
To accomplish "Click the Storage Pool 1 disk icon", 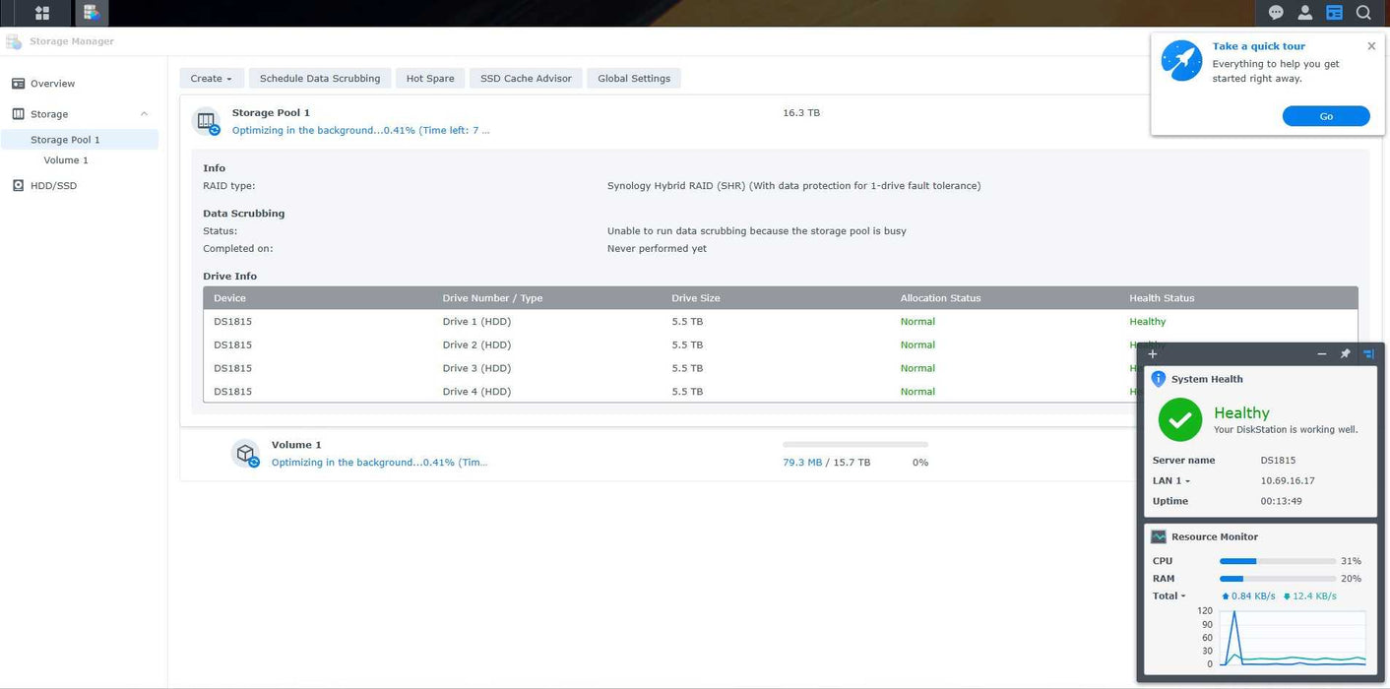I will tap(207, 121).
